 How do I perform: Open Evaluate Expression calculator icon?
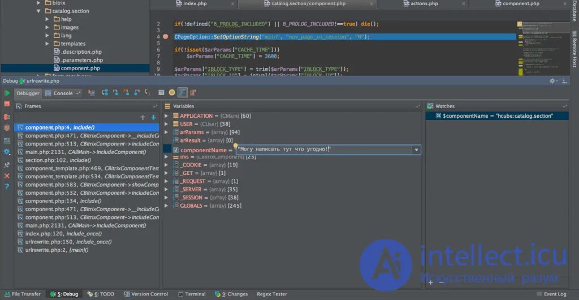click(161, 93)
